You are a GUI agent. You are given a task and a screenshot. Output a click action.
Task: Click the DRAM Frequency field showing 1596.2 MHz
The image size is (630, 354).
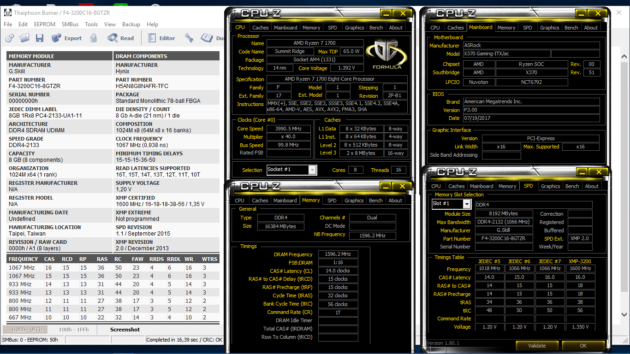[338, 254]
